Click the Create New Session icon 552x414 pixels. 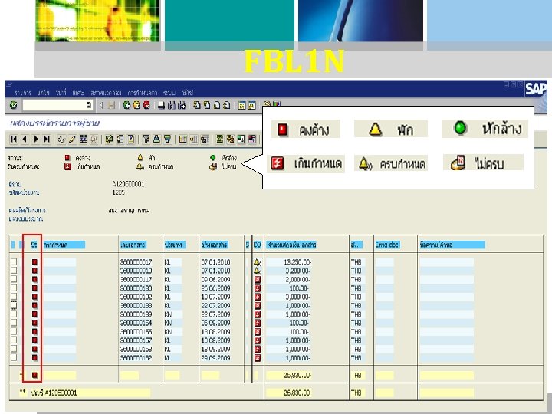click(242, 105)
